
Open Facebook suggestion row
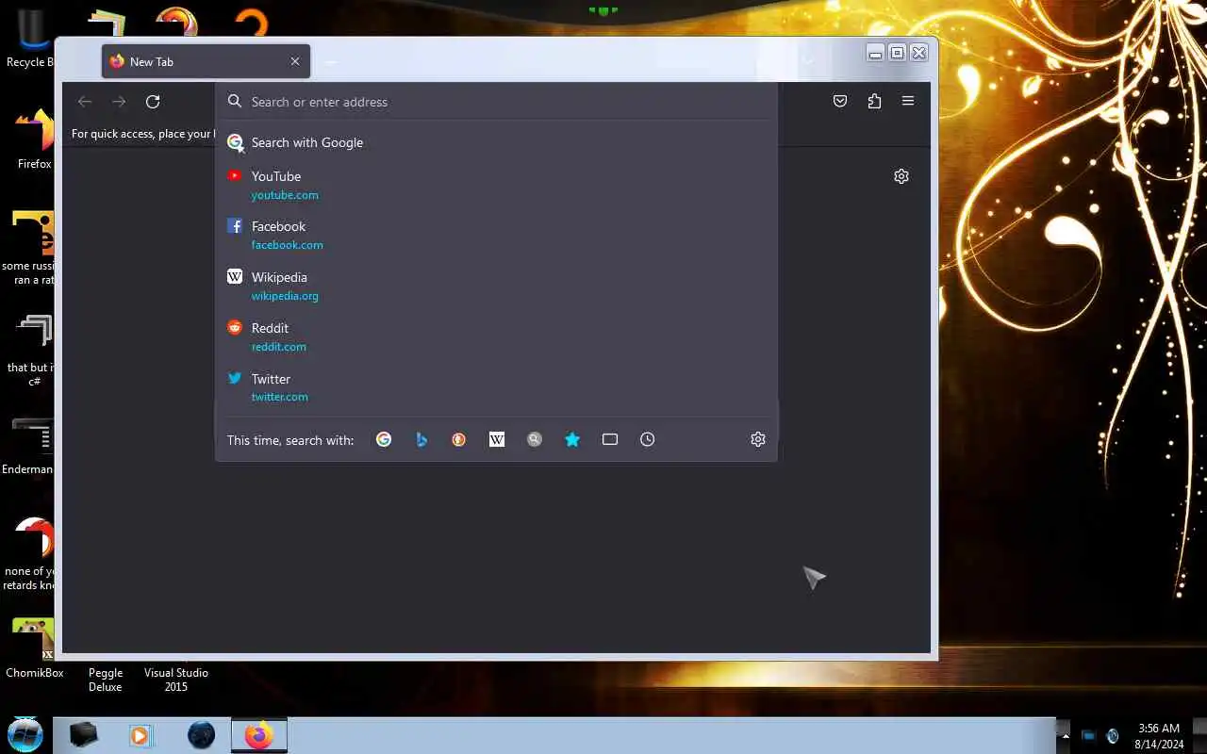pyautogui.click(x=496, y=235)
